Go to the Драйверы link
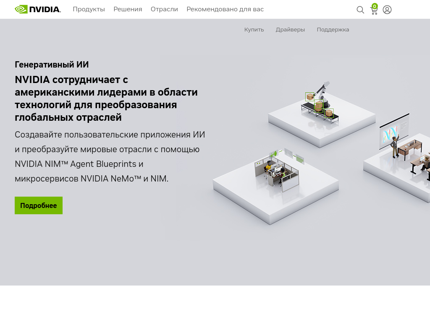The width and height of the screenshot is (430, 322). (x=290, y=30)
